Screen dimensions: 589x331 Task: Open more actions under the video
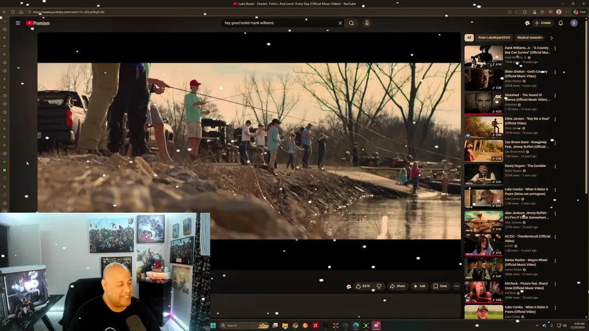coord(456,286)
